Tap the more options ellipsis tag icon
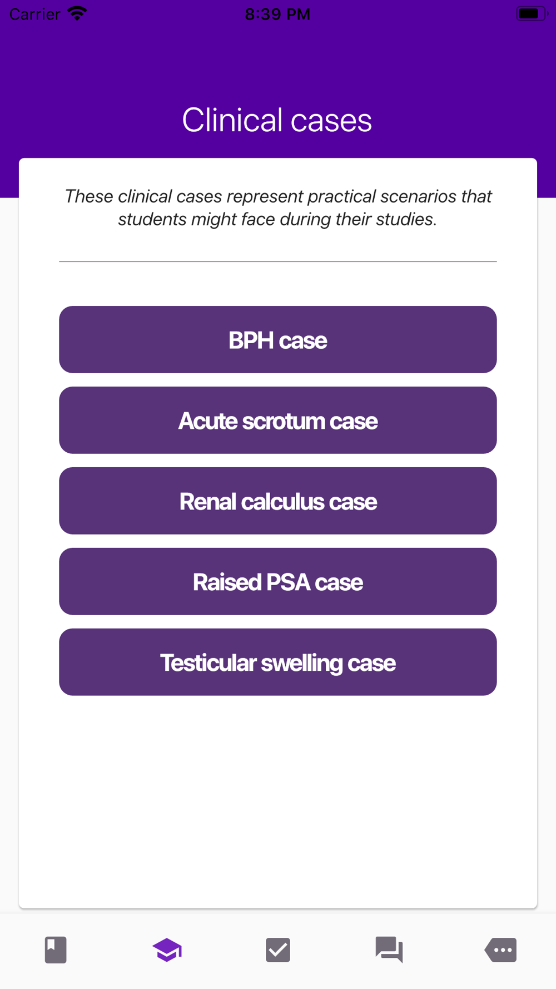This screenshot has width=556, height=989. pyautogui.click(x=500, y=950)
